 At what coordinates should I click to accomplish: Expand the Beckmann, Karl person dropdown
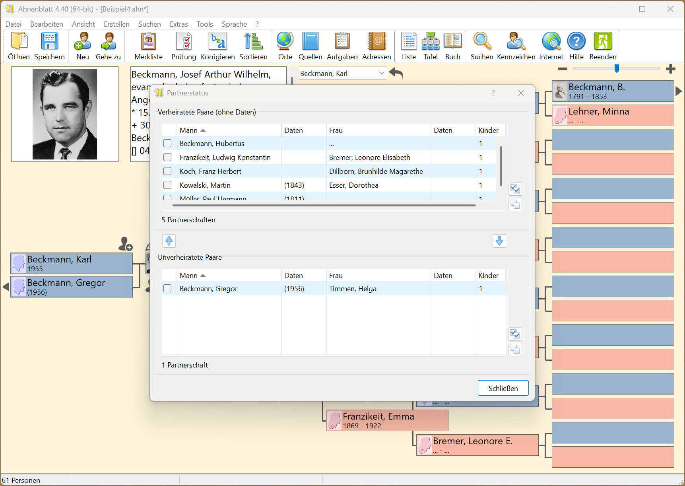381,74
